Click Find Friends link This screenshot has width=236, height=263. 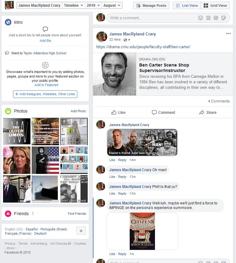[77, 214]
